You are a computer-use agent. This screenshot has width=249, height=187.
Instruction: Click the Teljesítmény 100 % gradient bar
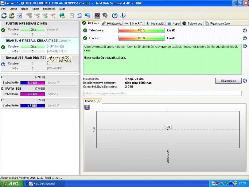click(x=141, y=30)
